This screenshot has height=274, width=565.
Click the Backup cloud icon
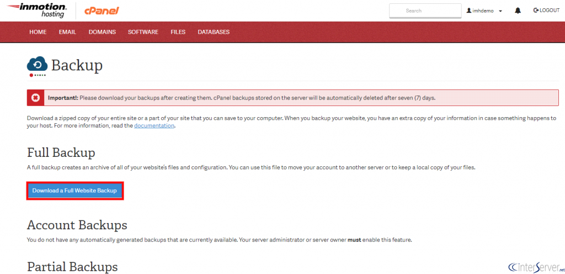point(37,66)
